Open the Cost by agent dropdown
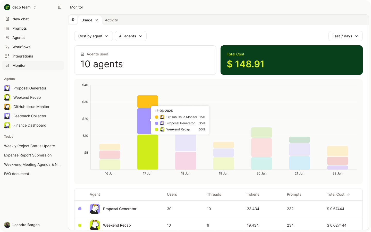 (x=94, y=36)
